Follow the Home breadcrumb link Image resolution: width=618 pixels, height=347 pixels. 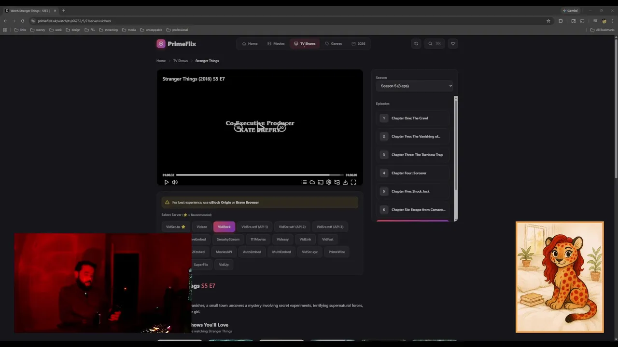tap(161, 61)
